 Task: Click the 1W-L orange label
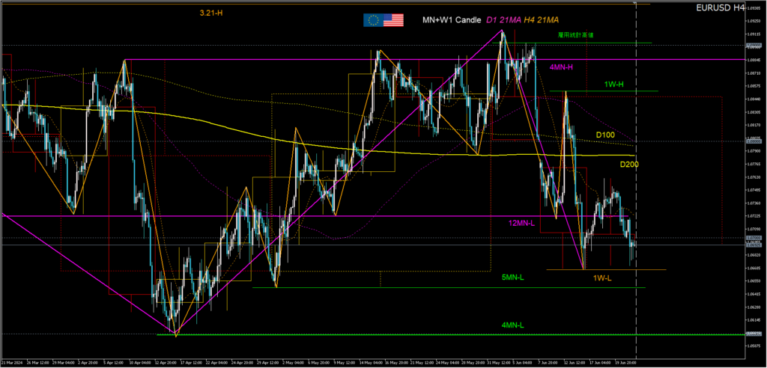pos(601,278)
